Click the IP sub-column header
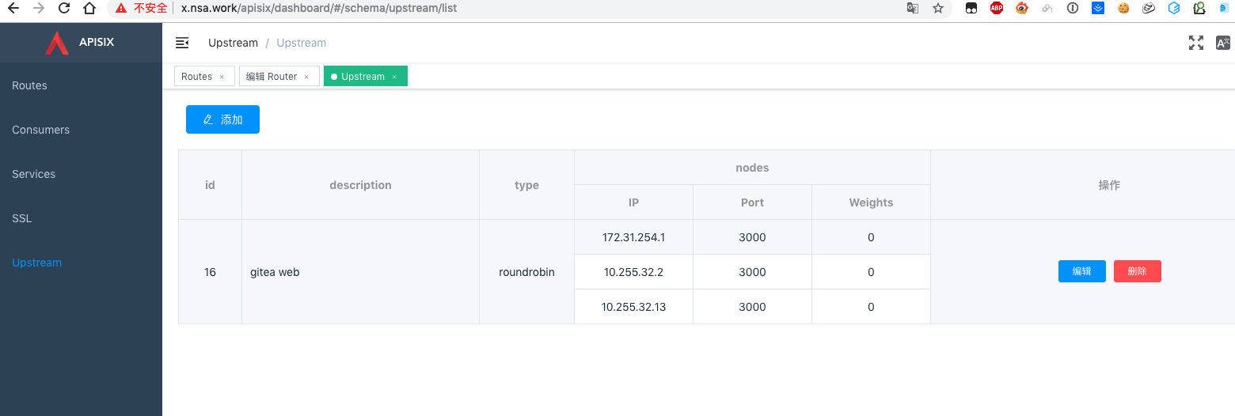The width and height of the screenshot is (1235, 416). [633, 202]
